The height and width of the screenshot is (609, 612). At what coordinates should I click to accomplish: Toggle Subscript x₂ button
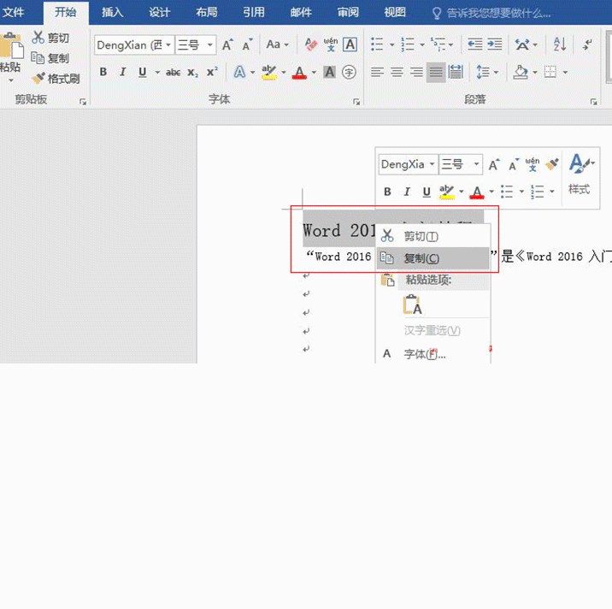[193, 72]
